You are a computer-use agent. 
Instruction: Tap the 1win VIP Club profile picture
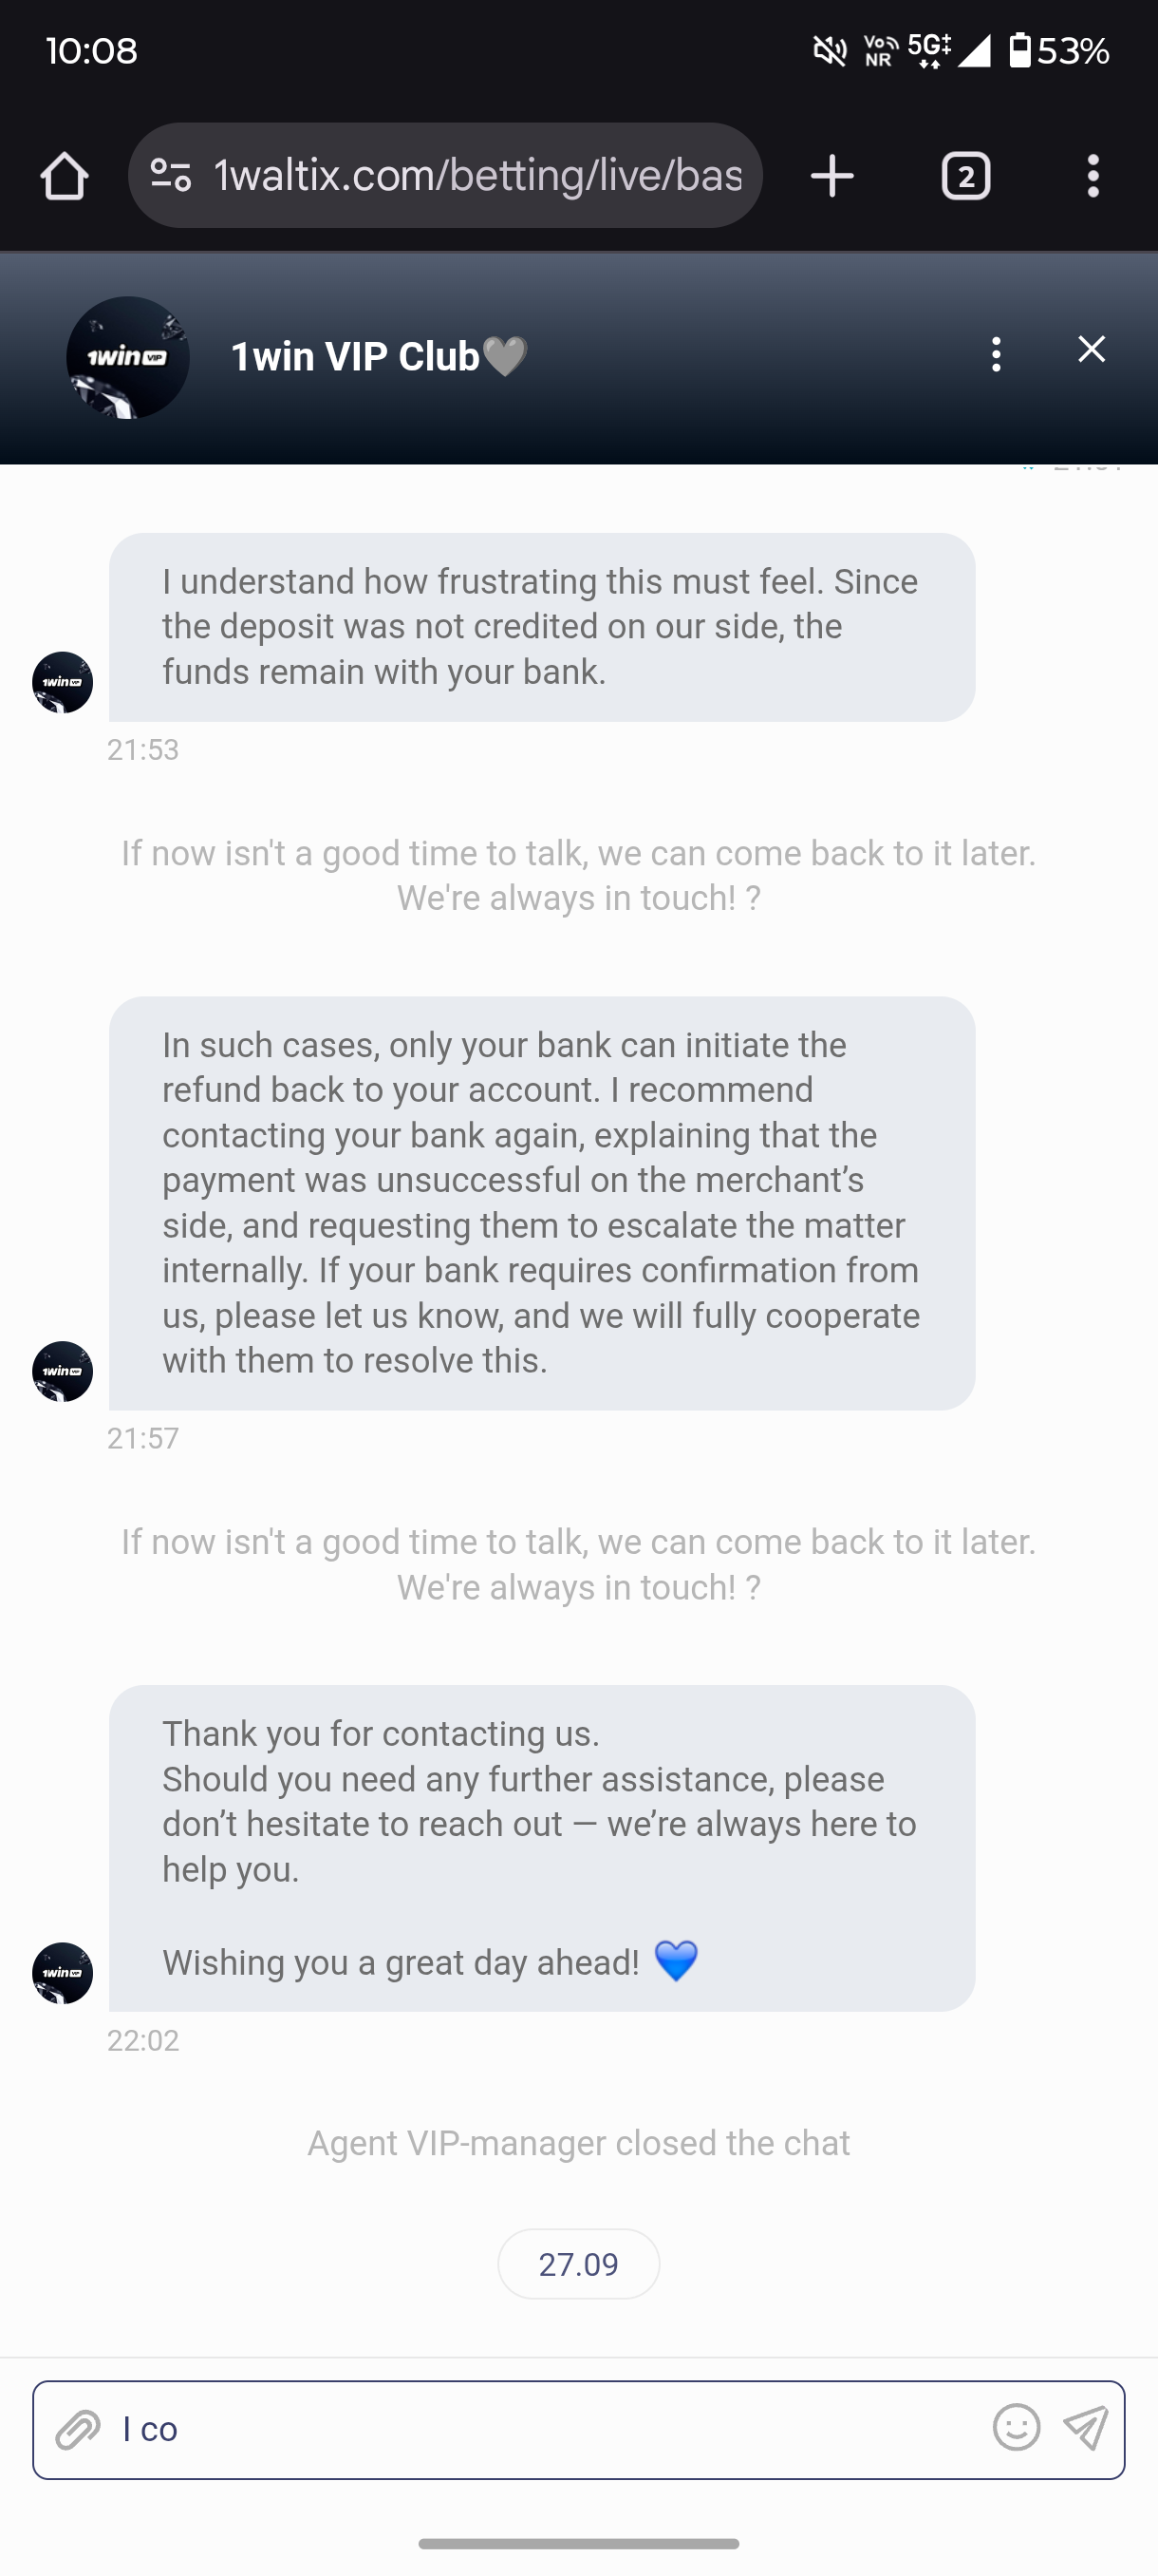point(128,357)
